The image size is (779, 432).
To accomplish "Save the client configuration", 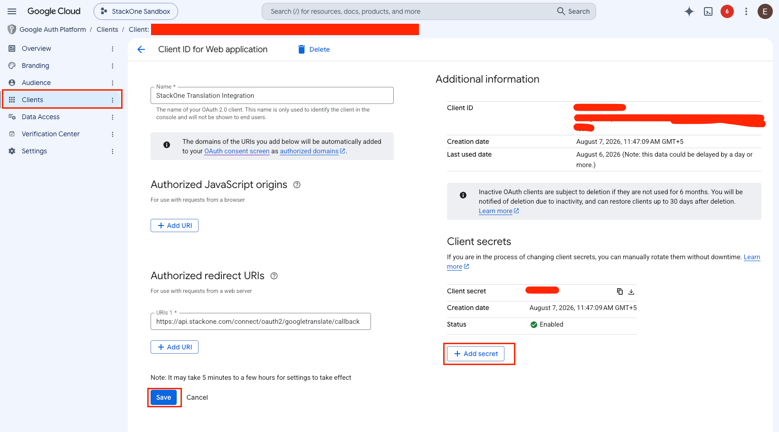I will pyautogui.click(x=163, y=397).
